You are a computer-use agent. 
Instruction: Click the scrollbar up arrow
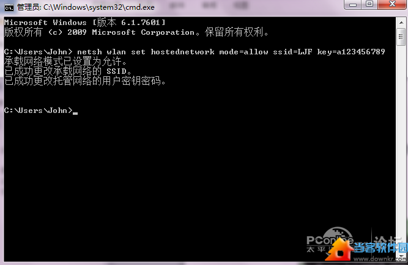(401, 23)
